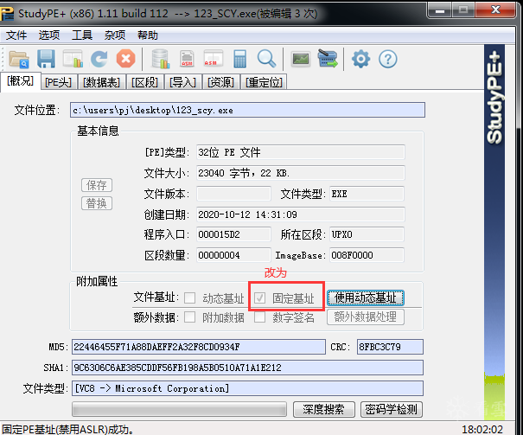
Task: Click the 额外数据处理 button
Action: (366, 317)
